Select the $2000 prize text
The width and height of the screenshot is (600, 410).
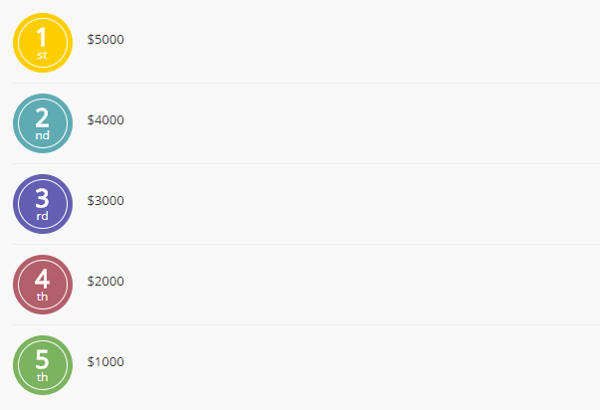(x=105, y=282)
